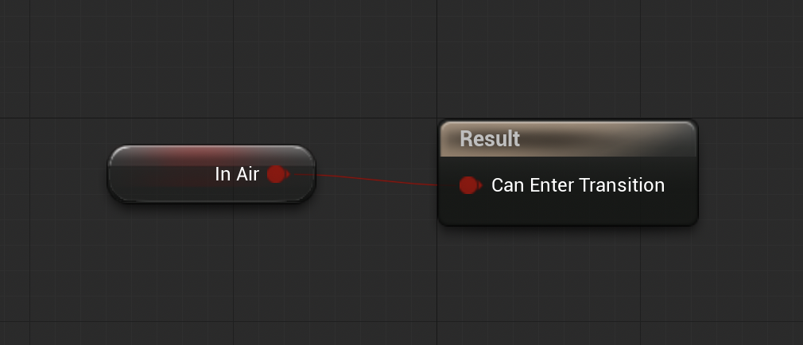
Task: Click the blank grid area beneath In Air node
Action: [x=211, y=271]
